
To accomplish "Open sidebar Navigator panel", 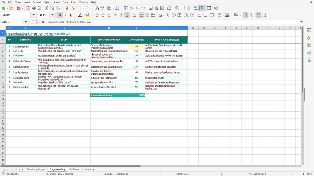I will click(309, 53).
